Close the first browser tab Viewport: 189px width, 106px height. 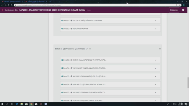tap(23, 2)
